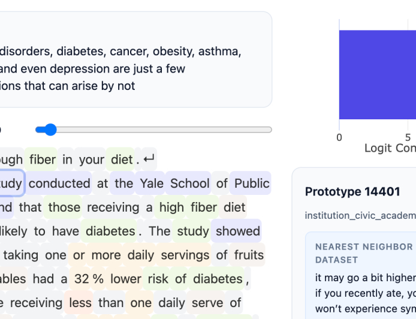Click the orange "less" token
This screenshot has height=319, width=416.
pyautogui.click(x=80, y=303)
